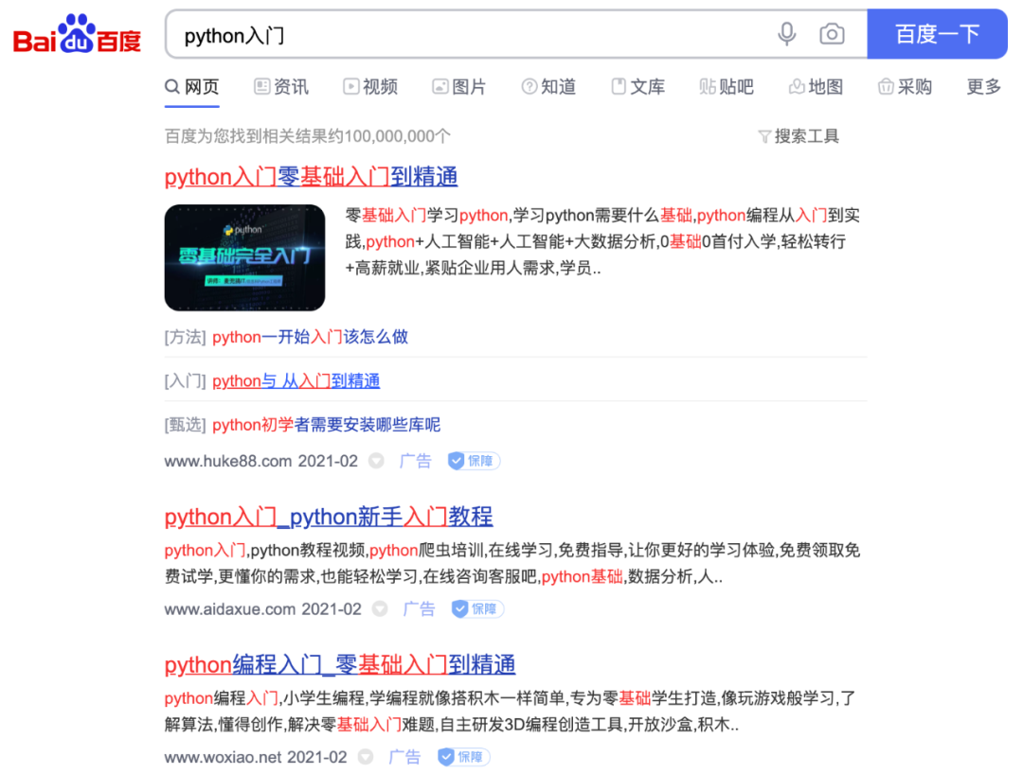Viewport: 1023px width, 774px height.
Task: Click the 零基础完全入门 thumbnail image
Action: (x=244, y=257)
